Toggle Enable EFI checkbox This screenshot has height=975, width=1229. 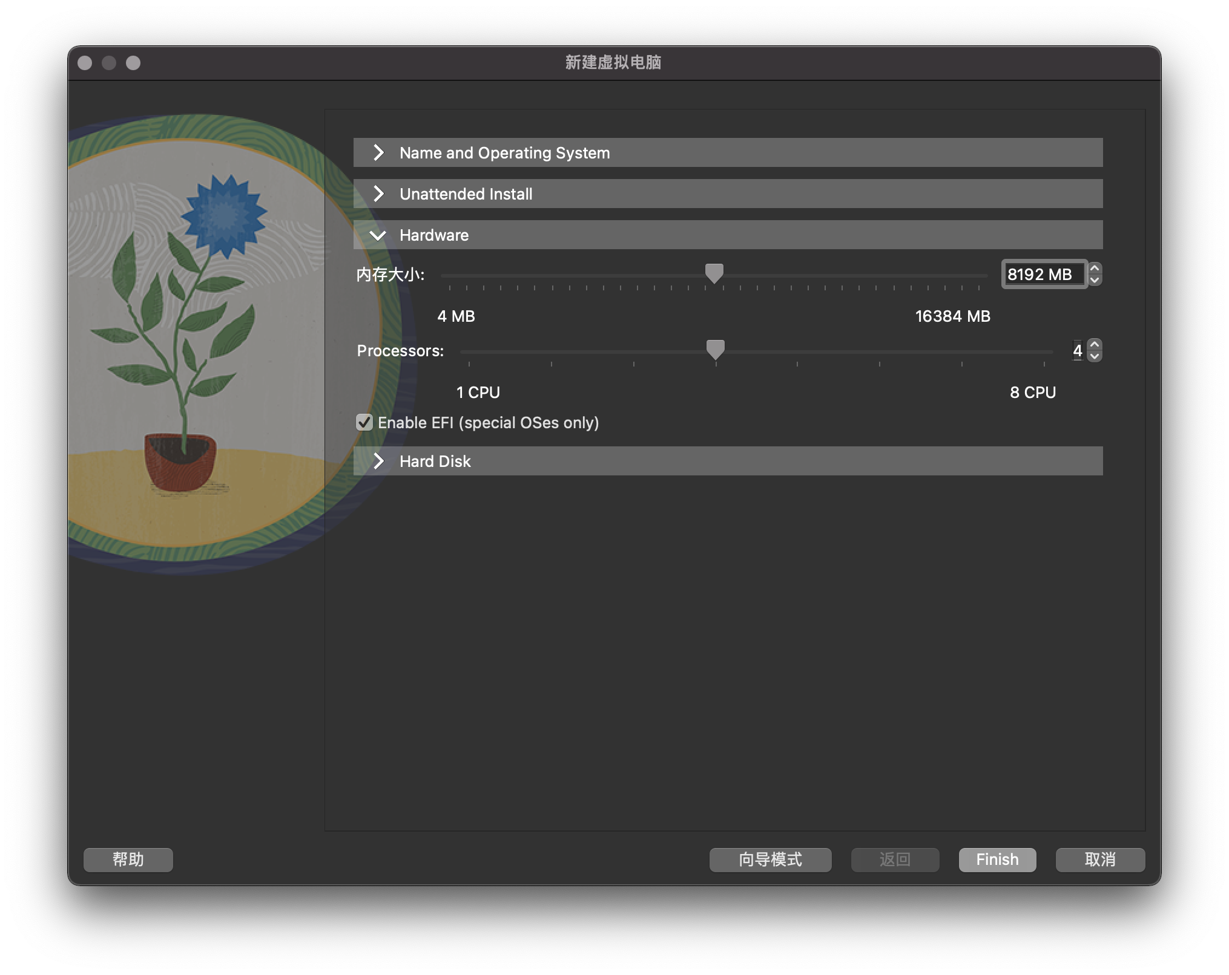pyautogui.click(x=364, y=422)
